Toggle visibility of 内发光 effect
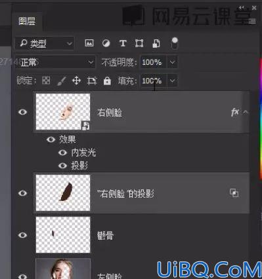This screenshot has height=279, width=262. coord(62,153)
